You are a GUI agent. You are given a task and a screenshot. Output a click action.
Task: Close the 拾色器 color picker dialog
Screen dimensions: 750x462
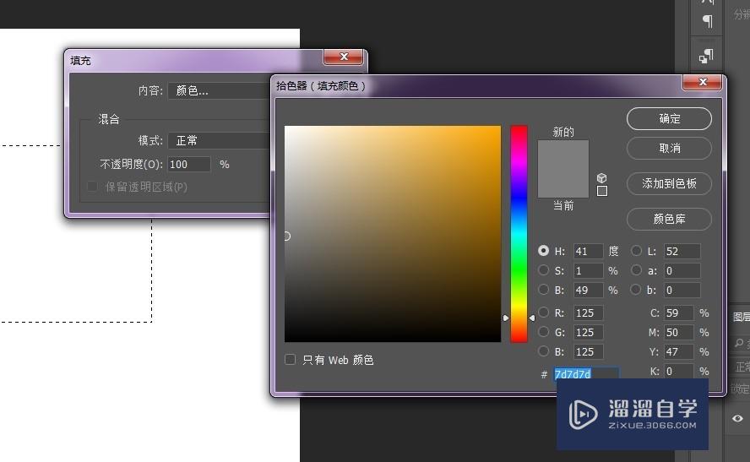tap(702, 82)
